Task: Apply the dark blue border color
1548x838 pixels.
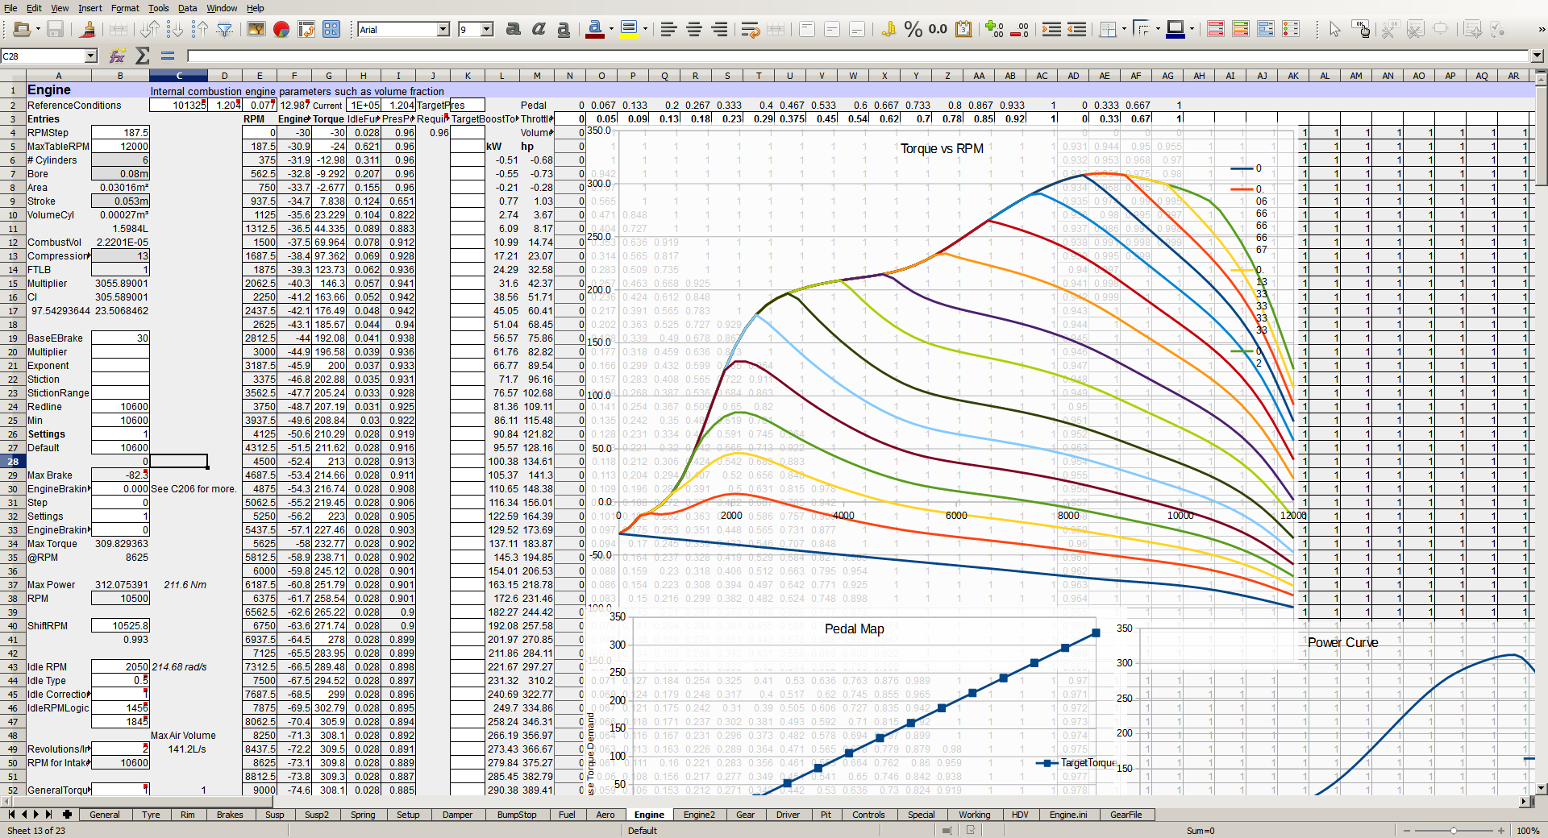Action: tap(1176, 30)
